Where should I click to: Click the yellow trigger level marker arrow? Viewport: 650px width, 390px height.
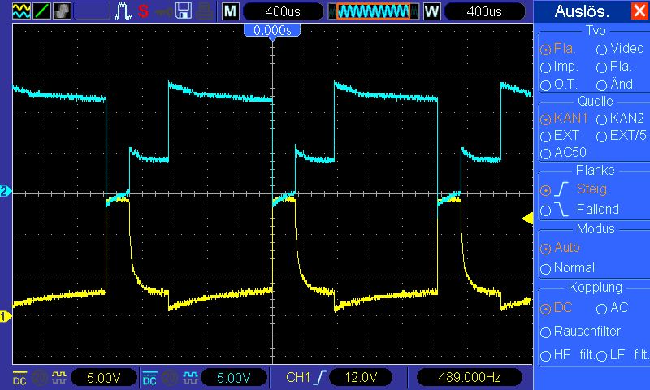pyautogui.click(x=526, y=218)
